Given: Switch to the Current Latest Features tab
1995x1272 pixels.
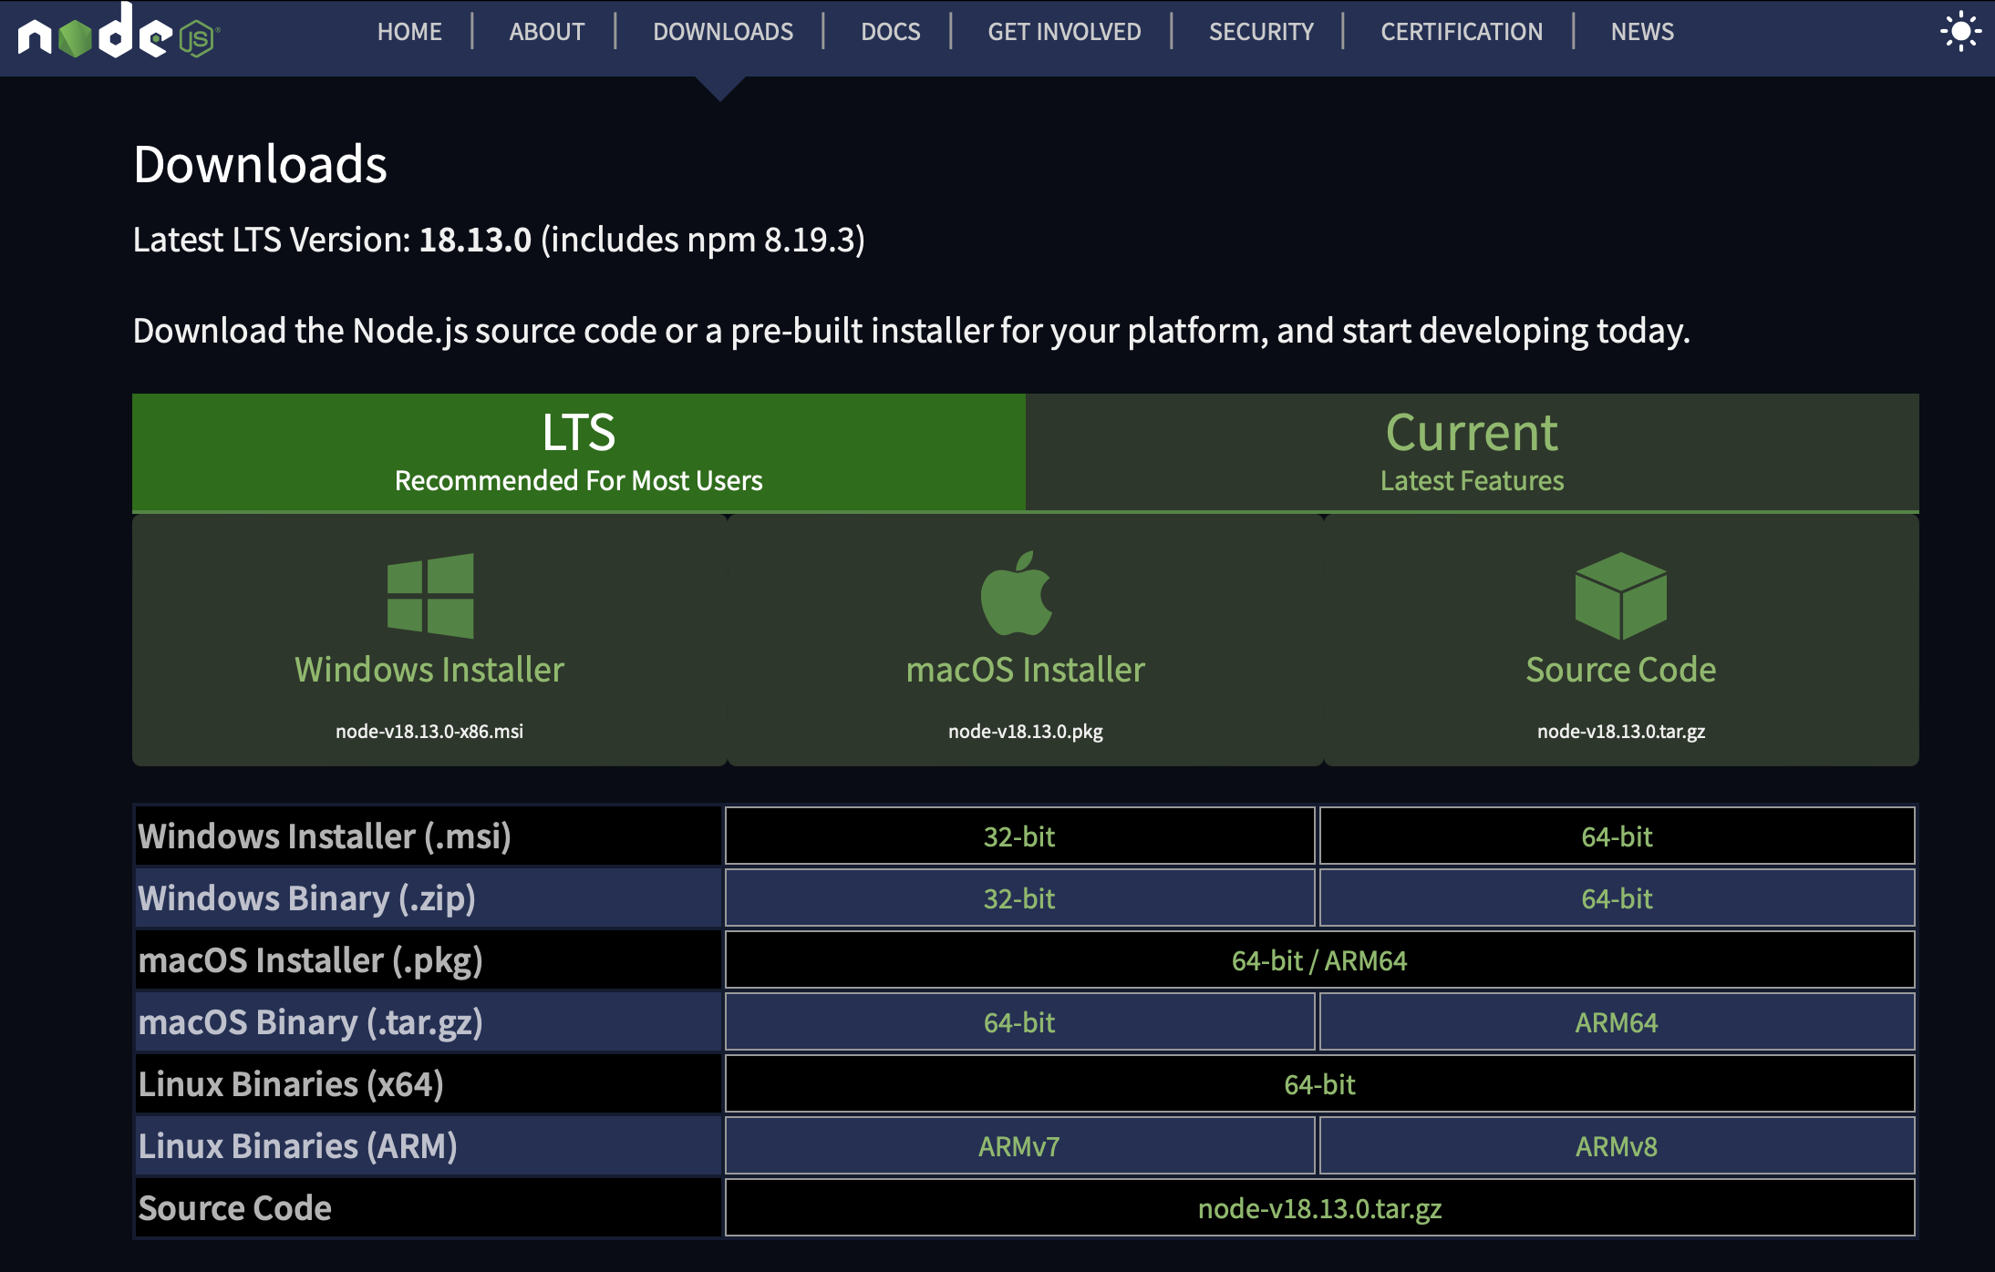Looking at the screenshot, I should 1472,452.
